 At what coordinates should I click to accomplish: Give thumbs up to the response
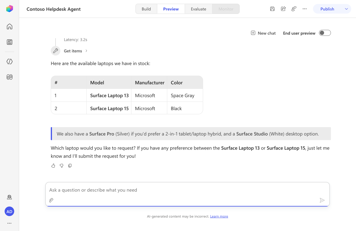[53, 166]
